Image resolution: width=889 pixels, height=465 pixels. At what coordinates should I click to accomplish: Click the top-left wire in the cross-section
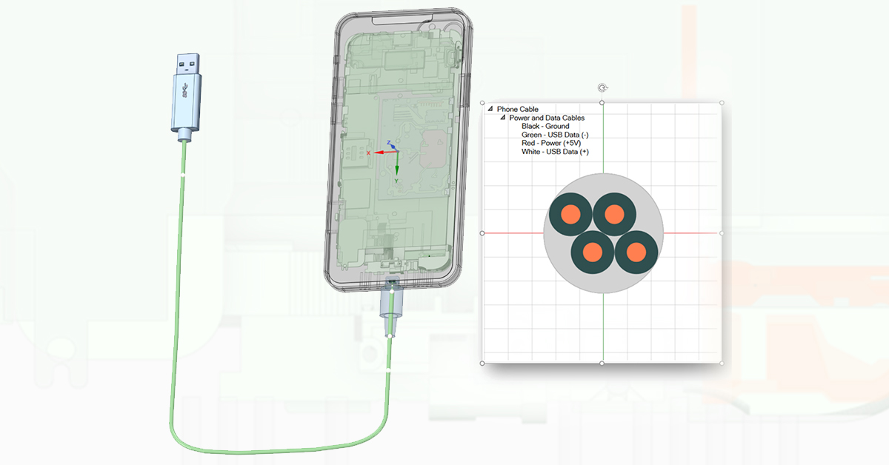tap(569, 214)
